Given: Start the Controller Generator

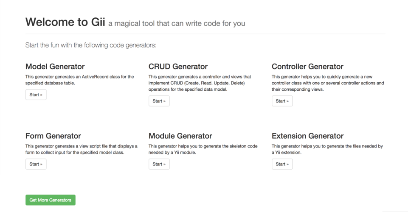Looking at the screenshot, I should click(282, 101).
